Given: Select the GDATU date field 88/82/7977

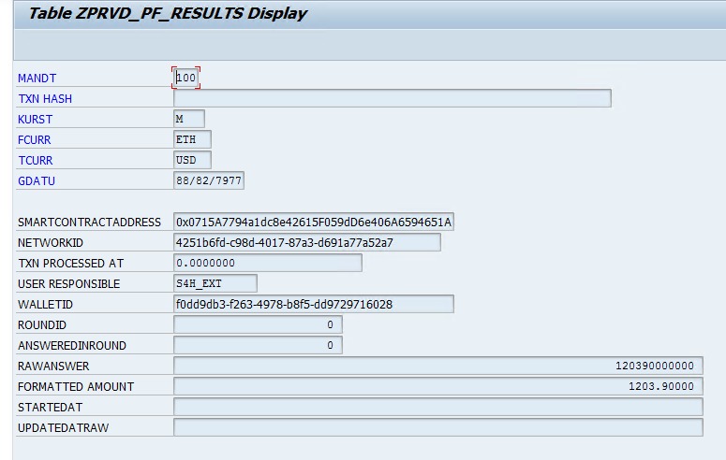Looking at the screenshot, I should pyautogui.click(x=209, y=180).
